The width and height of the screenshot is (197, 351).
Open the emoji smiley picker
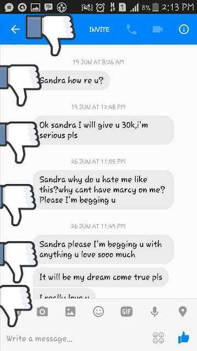[99, 312]
